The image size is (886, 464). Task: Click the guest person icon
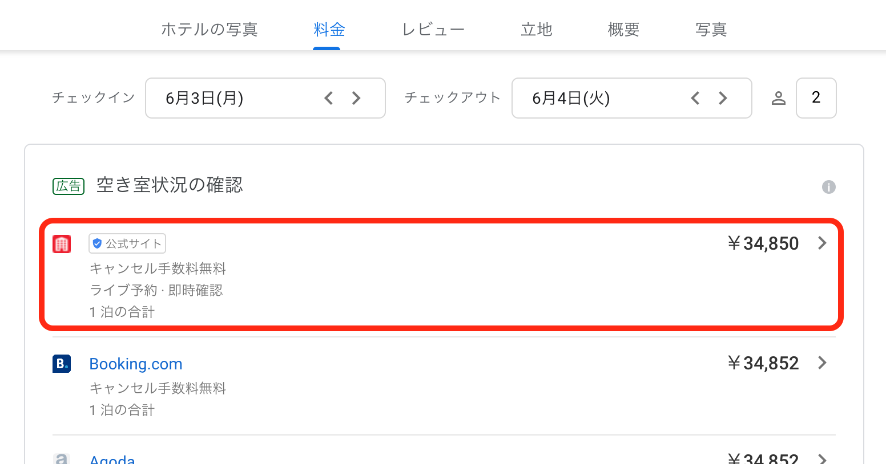tap(779, 98)
